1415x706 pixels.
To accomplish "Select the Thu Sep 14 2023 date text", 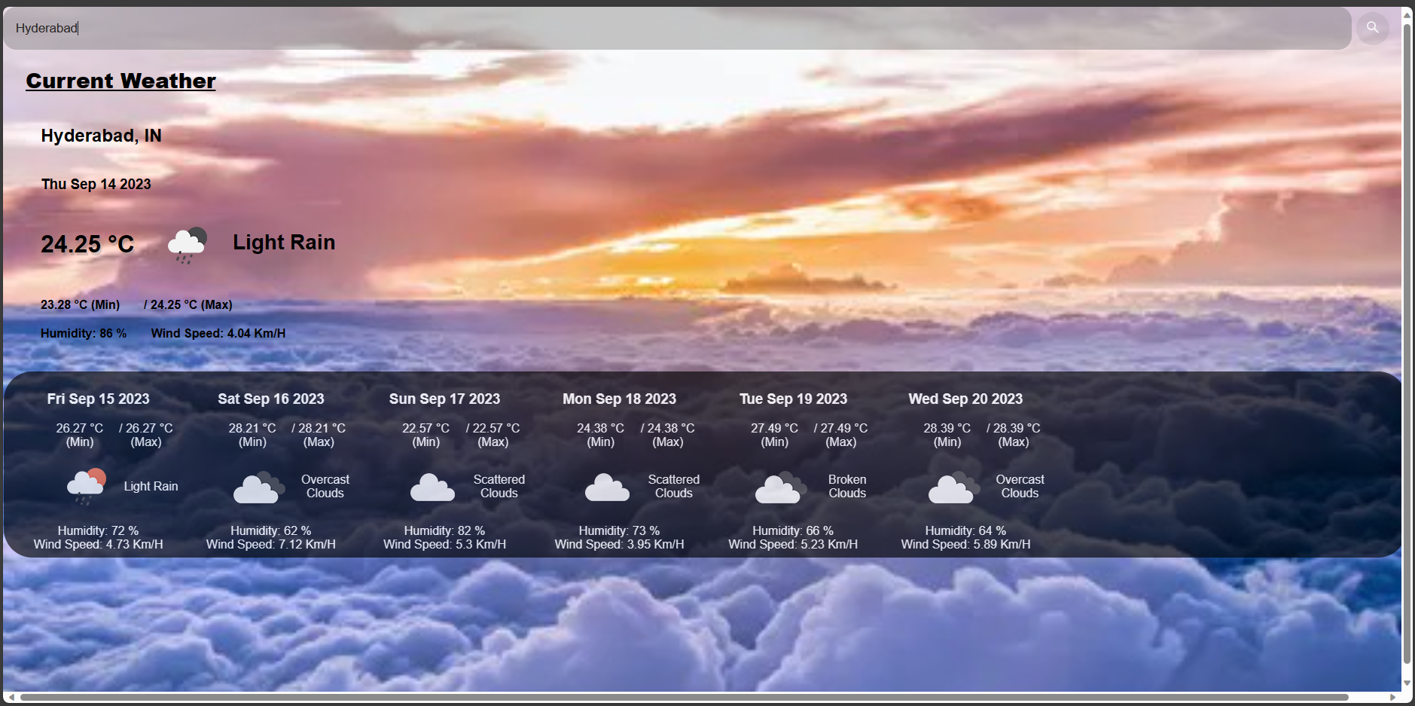I will [96, 184].
